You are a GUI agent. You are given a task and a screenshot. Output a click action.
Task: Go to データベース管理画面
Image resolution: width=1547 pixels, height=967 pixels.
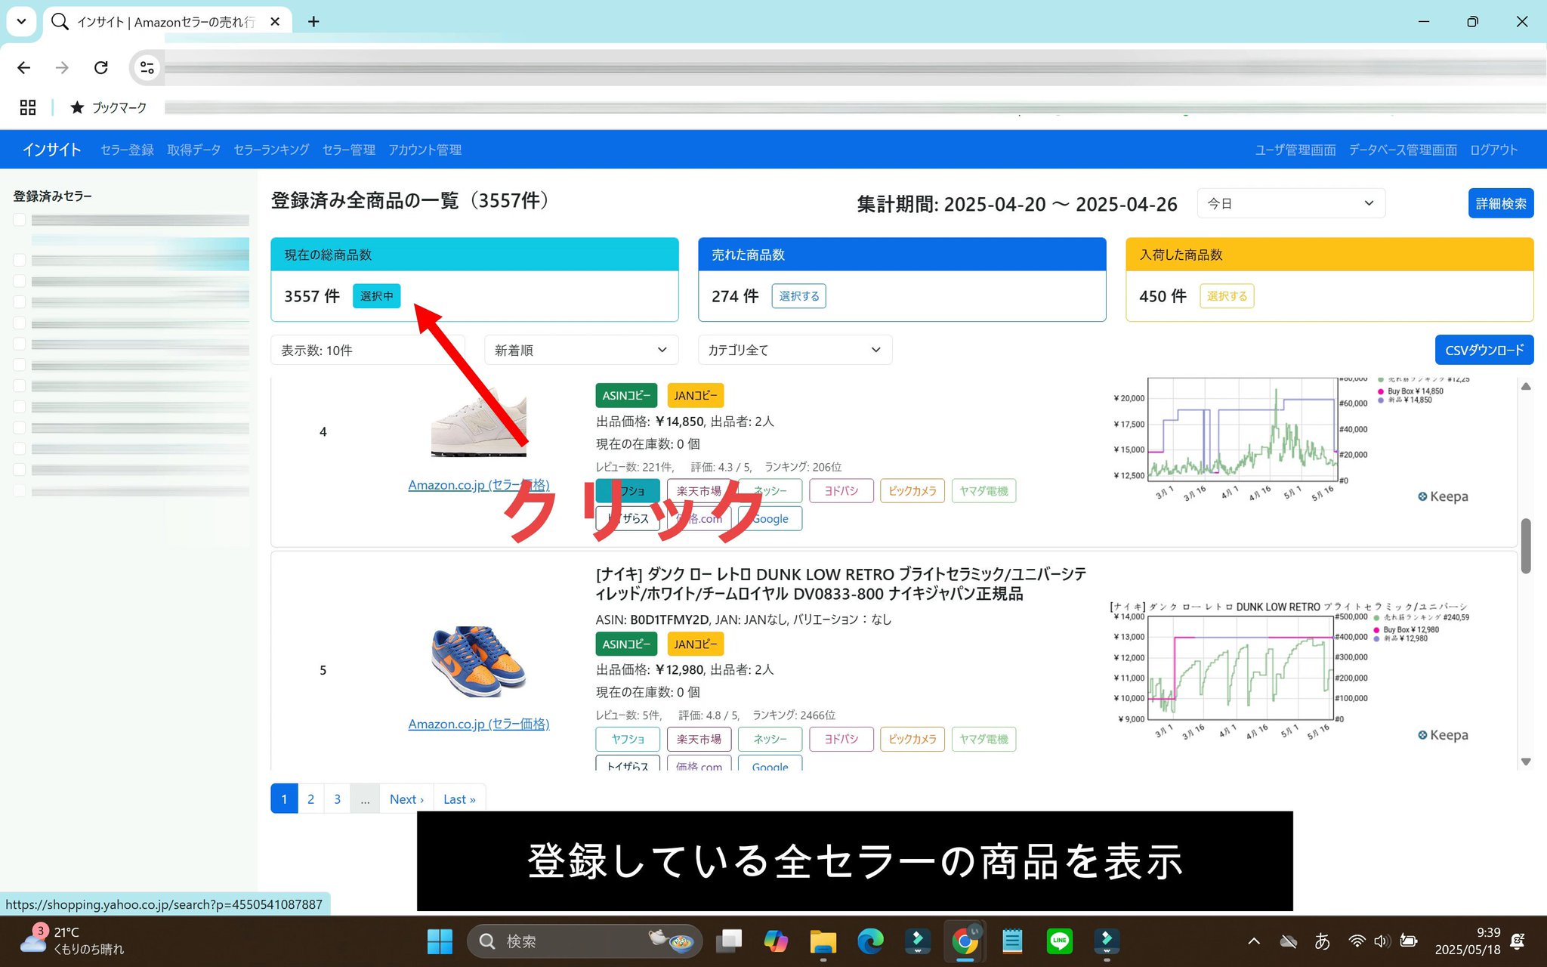tap(1403, 150)
